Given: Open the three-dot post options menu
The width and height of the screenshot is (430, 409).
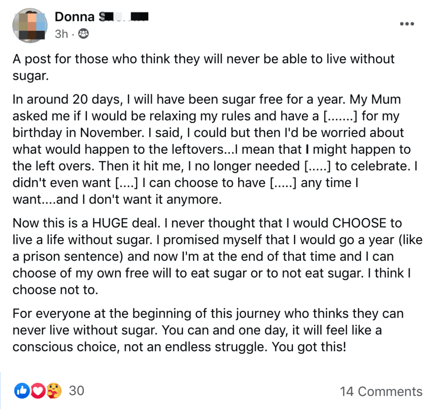Looking at the screenshot, I should point(407,24).
